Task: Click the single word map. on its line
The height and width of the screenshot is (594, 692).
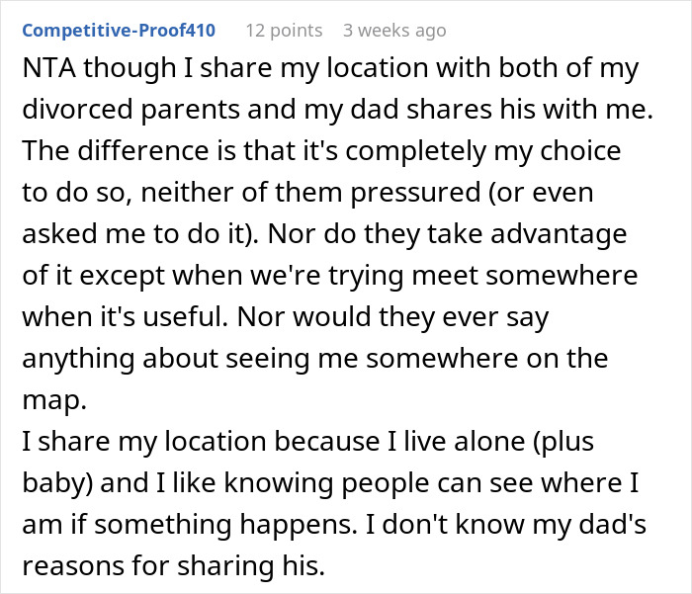Action: tap(54, 400)
